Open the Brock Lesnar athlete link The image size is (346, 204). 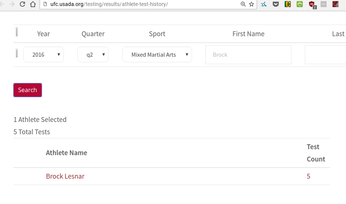point(65,176)
